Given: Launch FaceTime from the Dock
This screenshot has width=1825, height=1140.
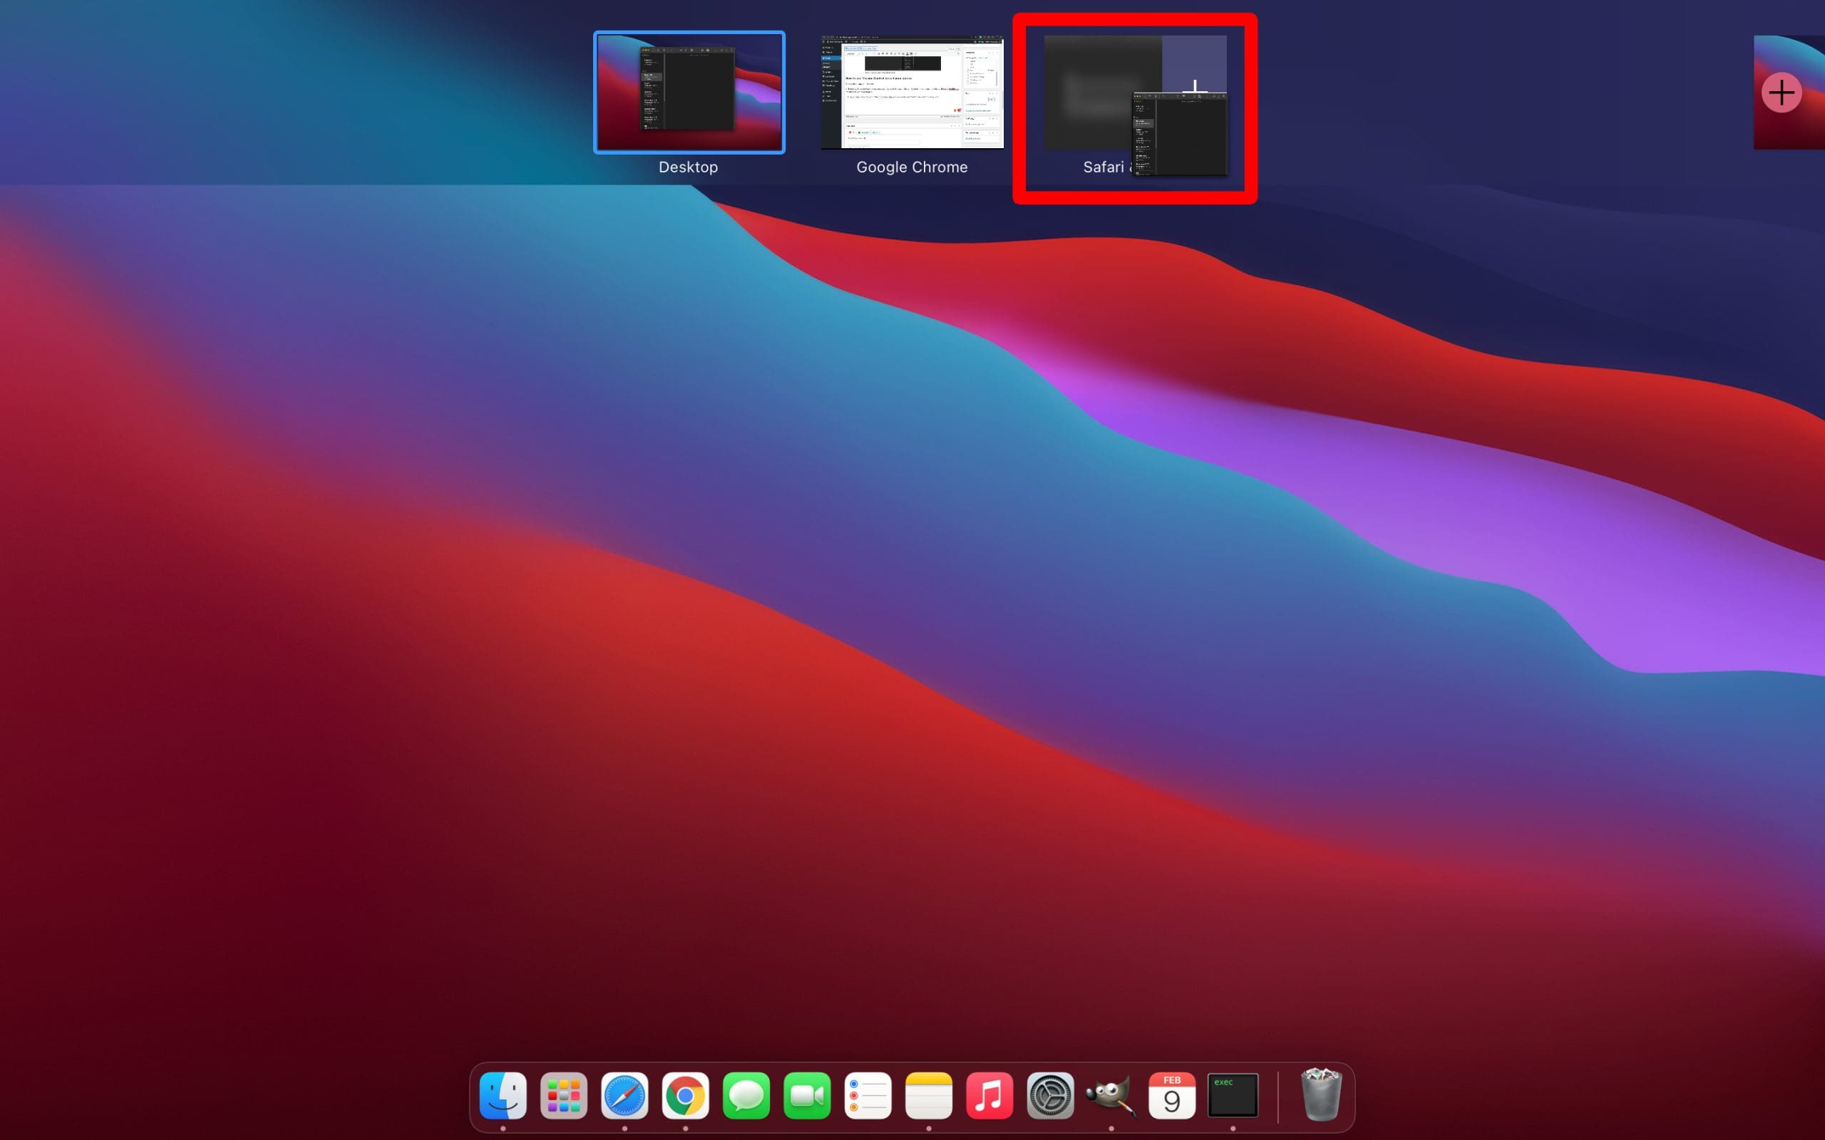Looking at the screenshot, I should 807,1095.
